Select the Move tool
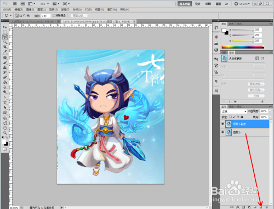This screenshot has height=209, width=274. [x=5, y=27]
